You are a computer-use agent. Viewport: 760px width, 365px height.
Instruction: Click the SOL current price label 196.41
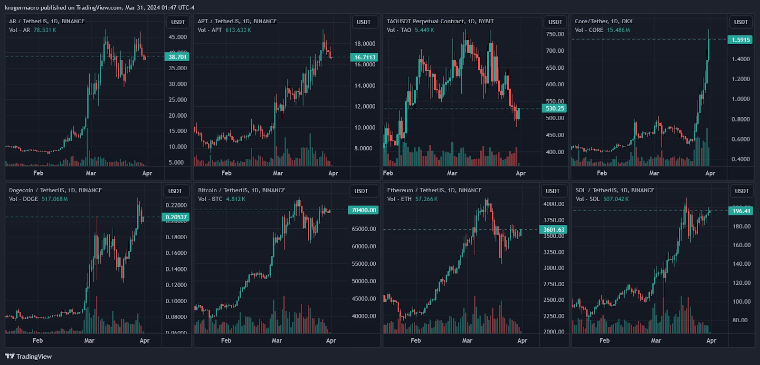(x=741, y=211)
